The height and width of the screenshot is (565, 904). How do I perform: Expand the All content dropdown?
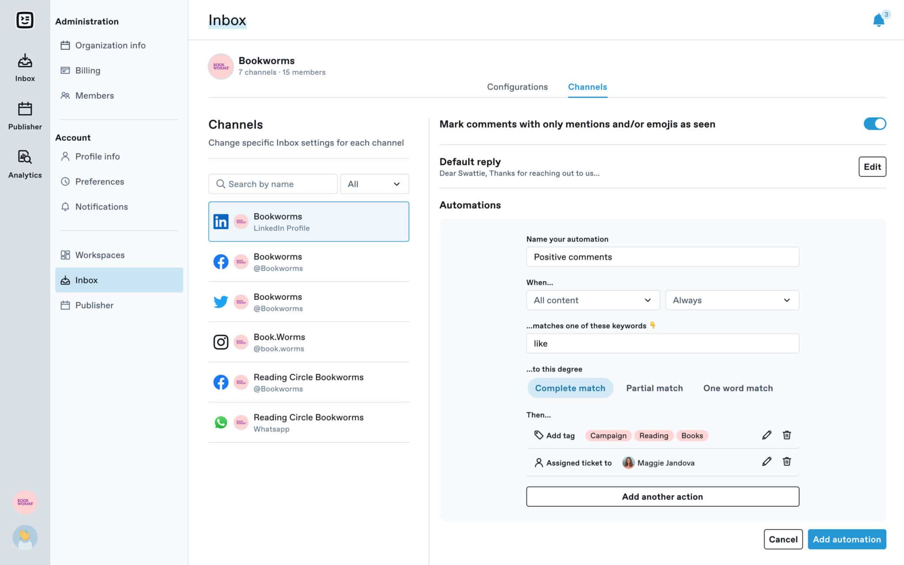593,300
